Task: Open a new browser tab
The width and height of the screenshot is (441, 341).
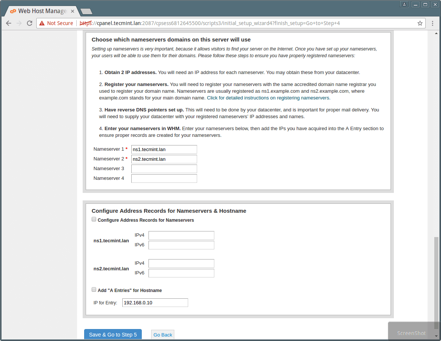Action: [86, 11]
